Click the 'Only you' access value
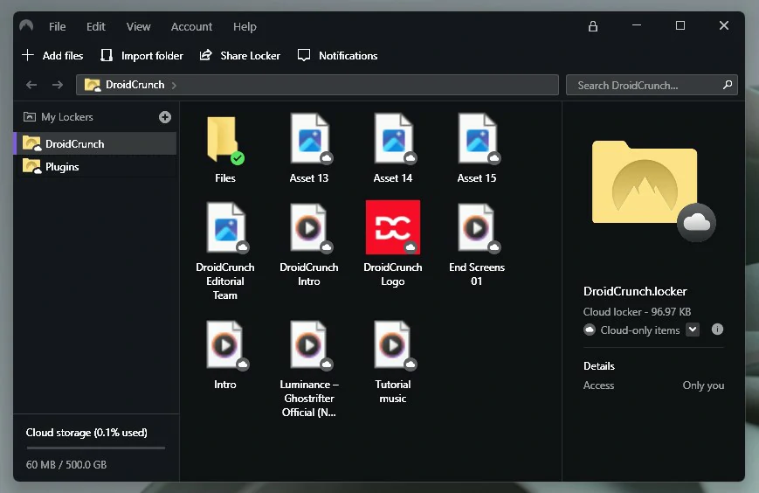 click(703, 385)
